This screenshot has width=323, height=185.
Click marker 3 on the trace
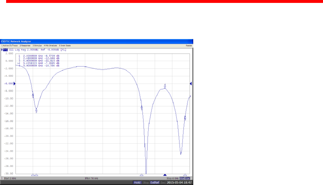pyautogui.click(x=141, y=108)
